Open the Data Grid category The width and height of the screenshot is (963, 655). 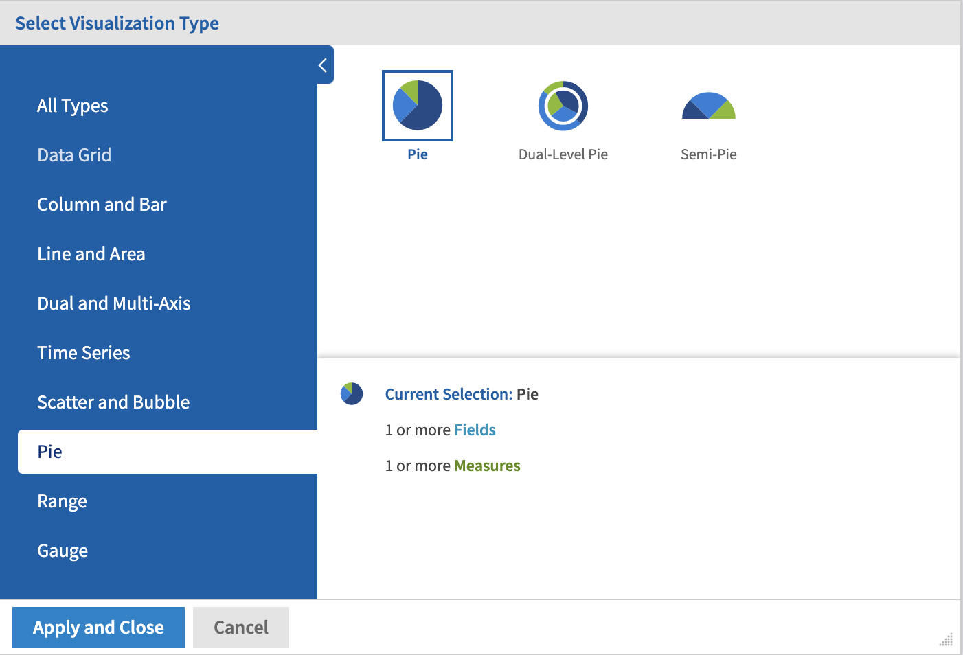click(x=74, y=155)
